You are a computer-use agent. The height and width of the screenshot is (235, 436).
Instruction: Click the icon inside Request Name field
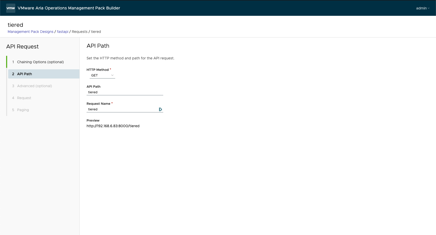click(x=160, y=109)
